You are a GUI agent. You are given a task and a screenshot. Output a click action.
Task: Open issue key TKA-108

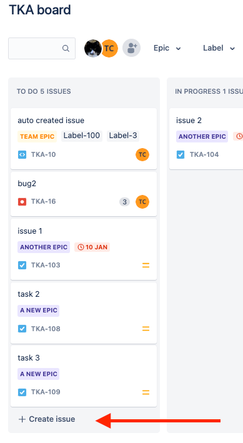point(46,329)
